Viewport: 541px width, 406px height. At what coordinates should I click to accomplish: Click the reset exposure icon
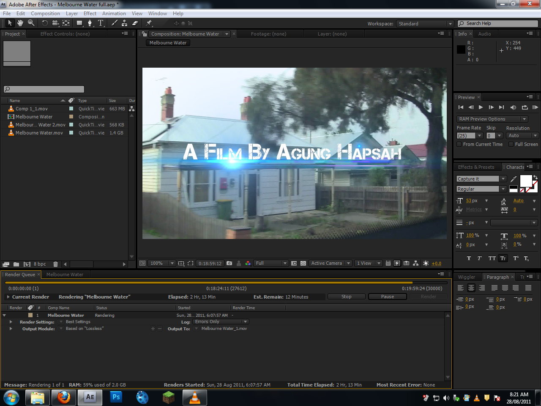pos(426,263)
